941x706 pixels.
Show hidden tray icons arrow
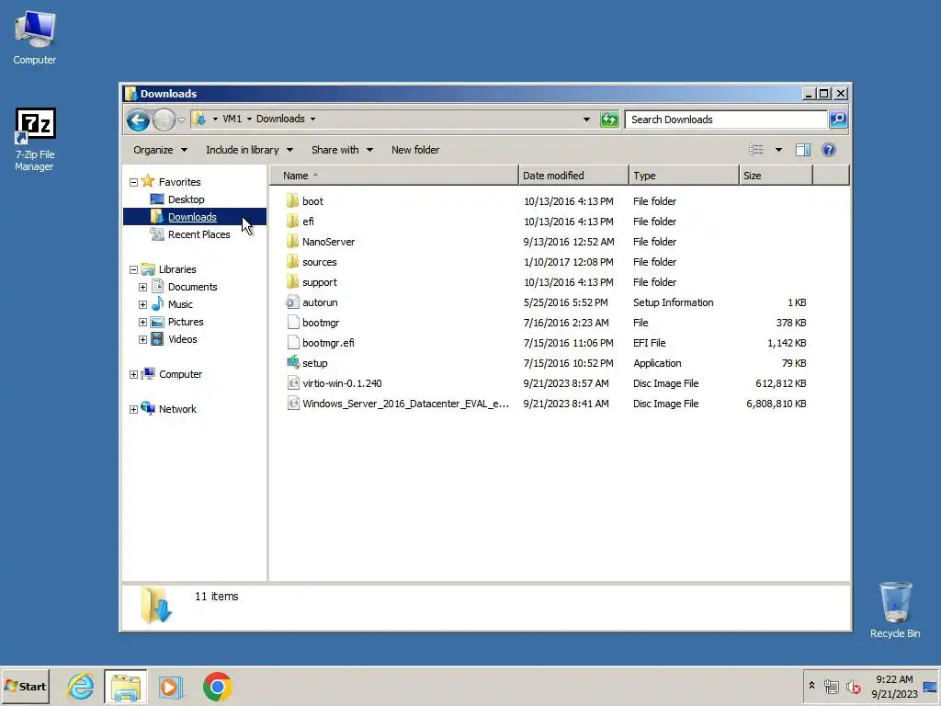(x=811, y=686)
